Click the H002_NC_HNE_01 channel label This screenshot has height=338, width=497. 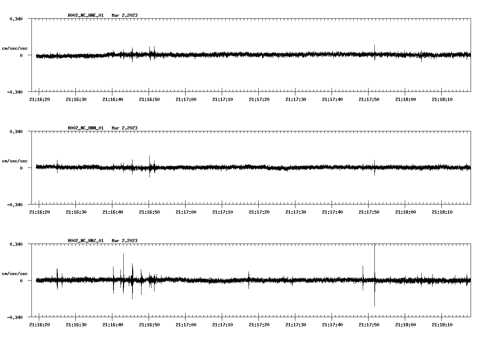[x=85, y=16]
